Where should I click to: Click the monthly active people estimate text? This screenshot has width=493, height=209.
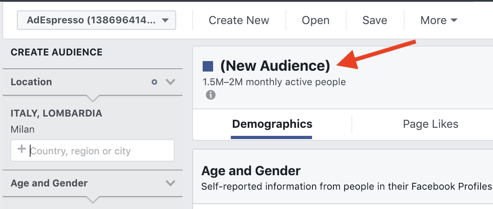[x=274, y=82]
